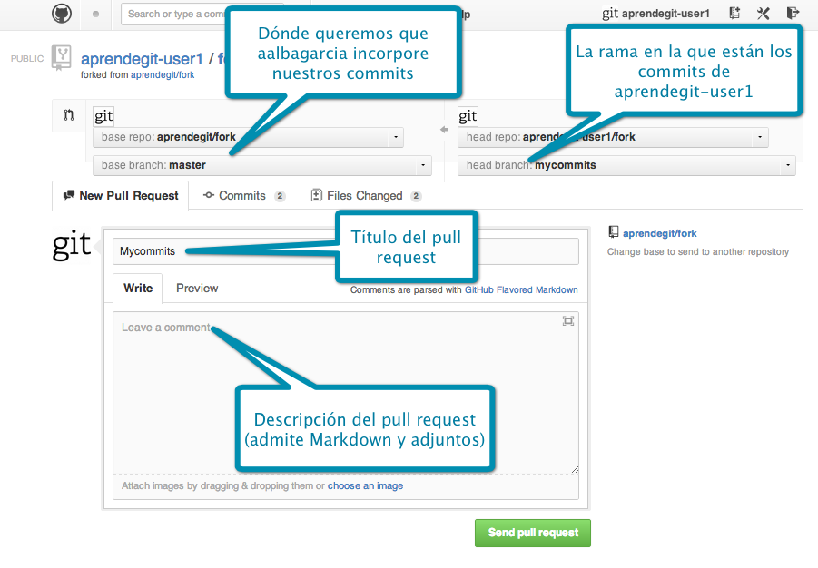Open the GitHub Flavored Markdown link
818x568 pixels.
(520, 290)
